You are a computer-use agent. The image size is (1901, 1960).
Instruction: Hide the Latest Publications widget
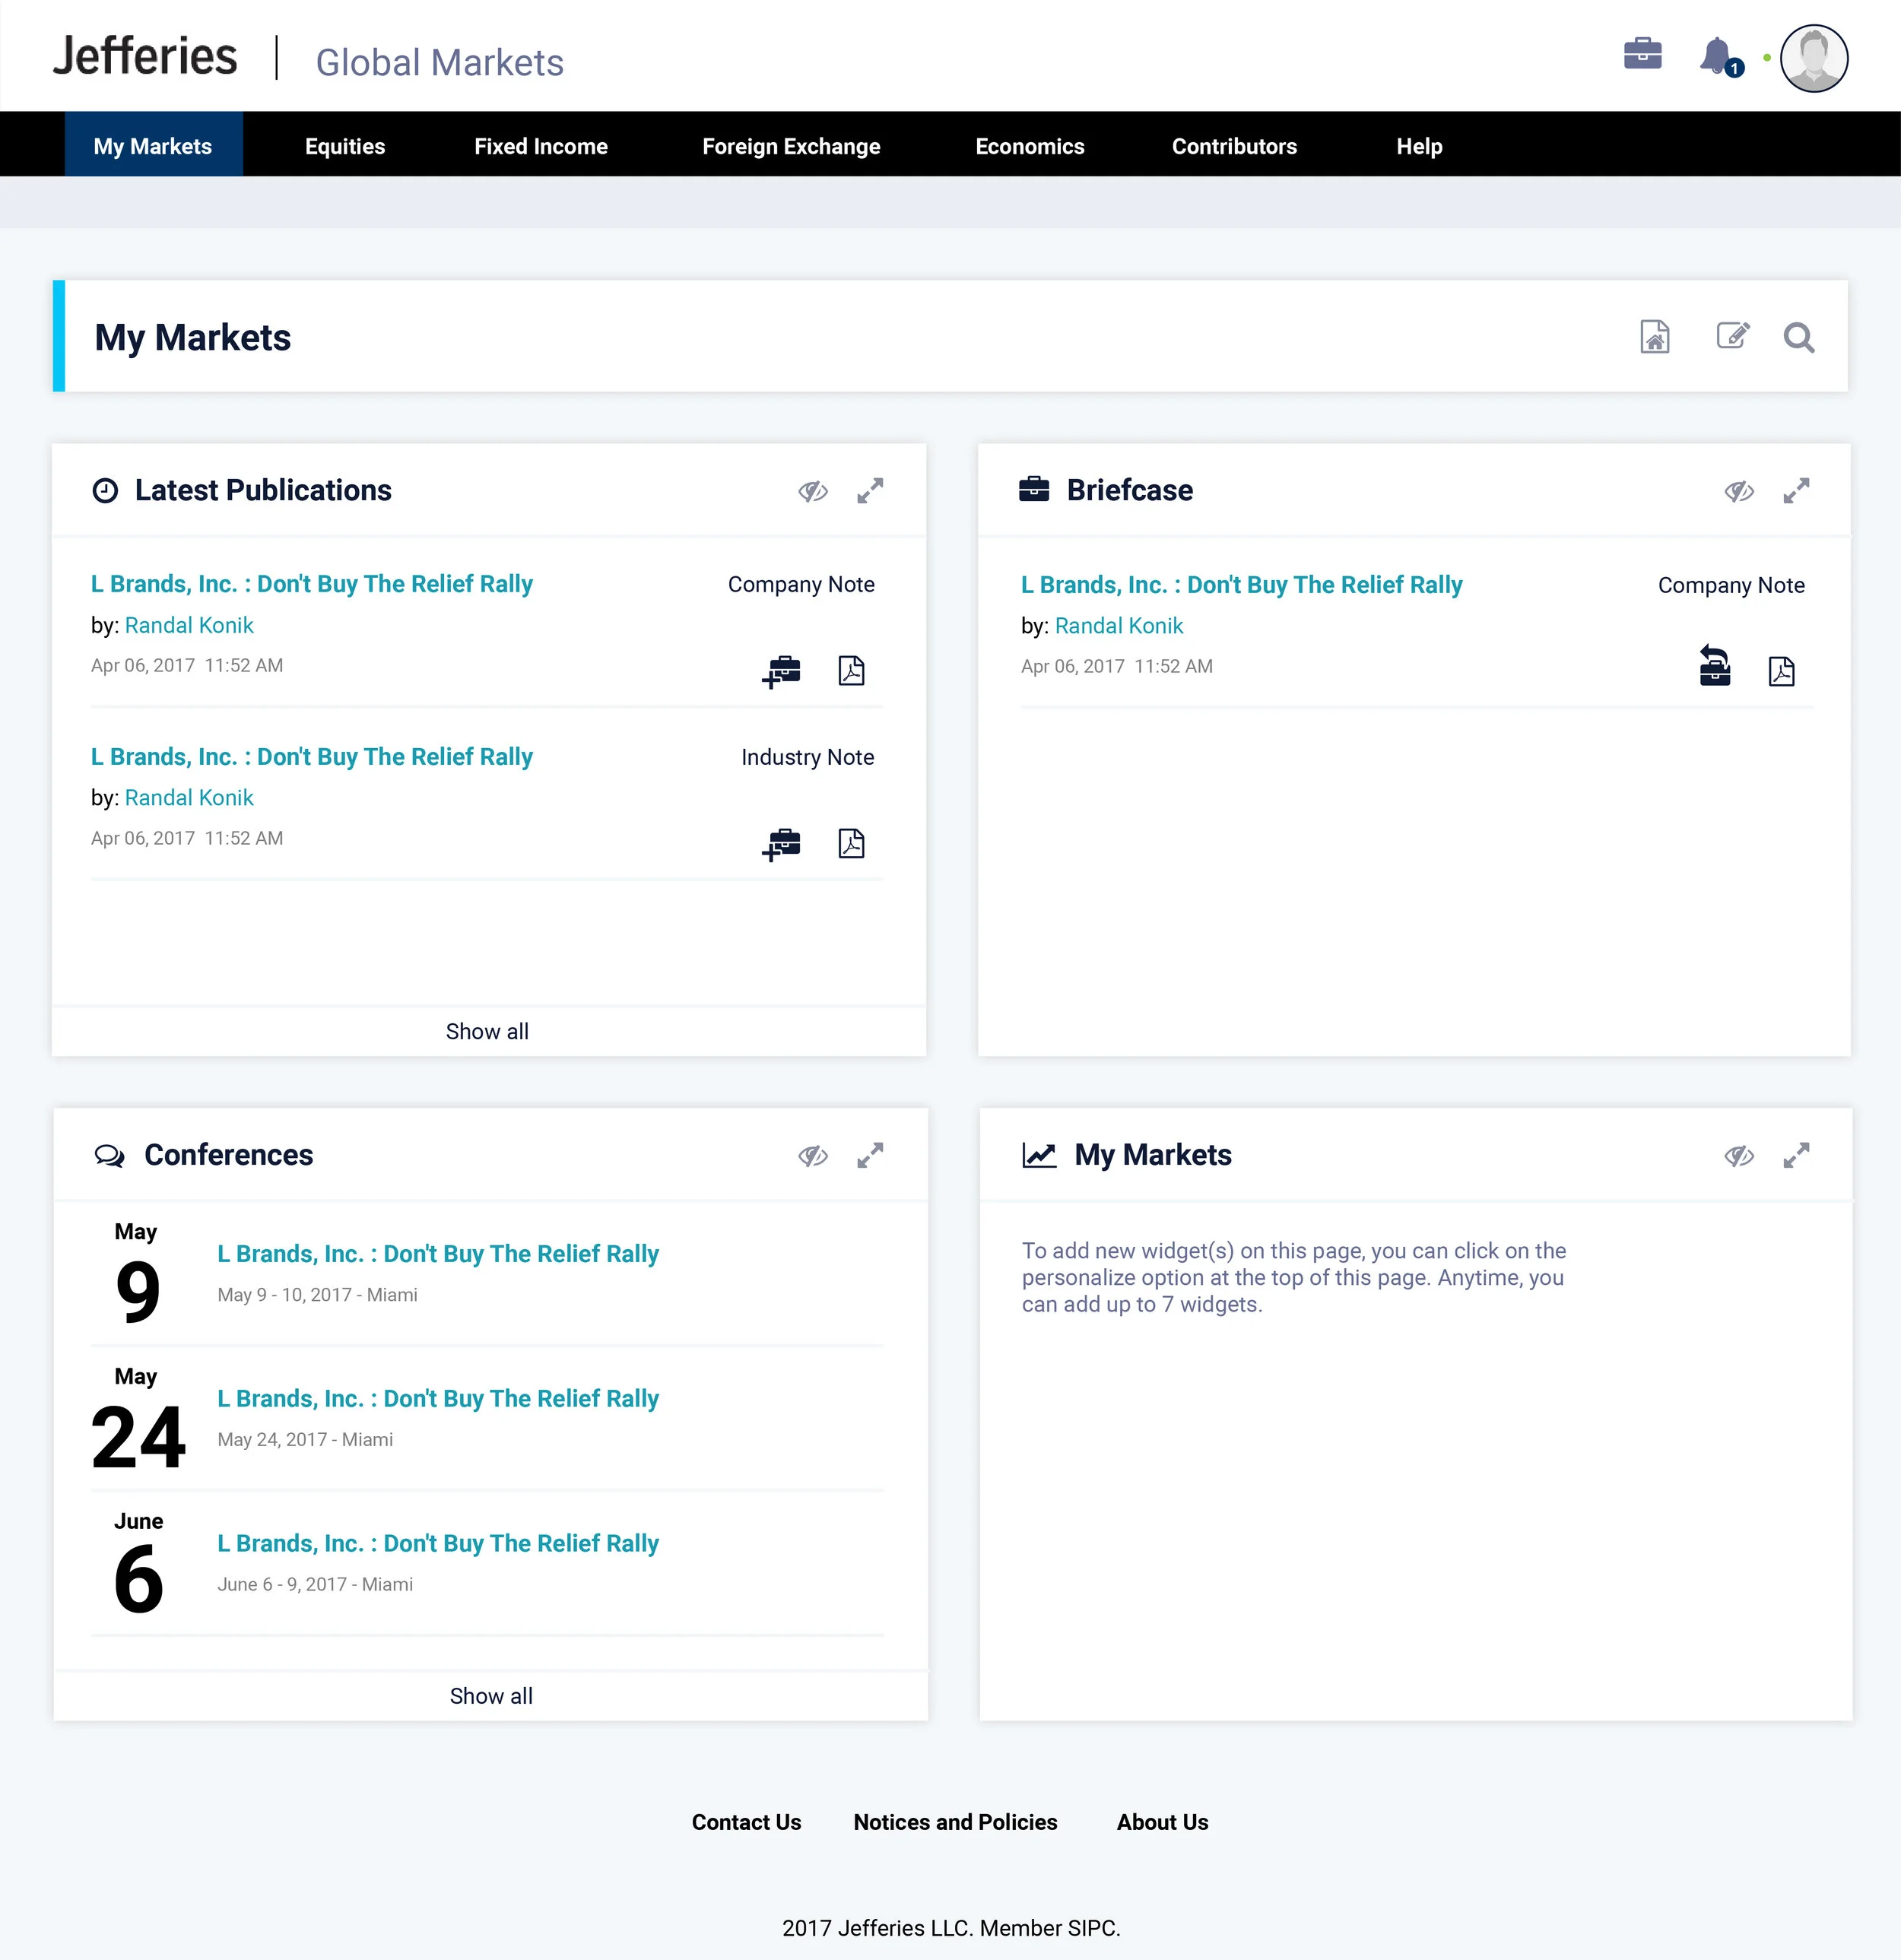click(813, 491)
